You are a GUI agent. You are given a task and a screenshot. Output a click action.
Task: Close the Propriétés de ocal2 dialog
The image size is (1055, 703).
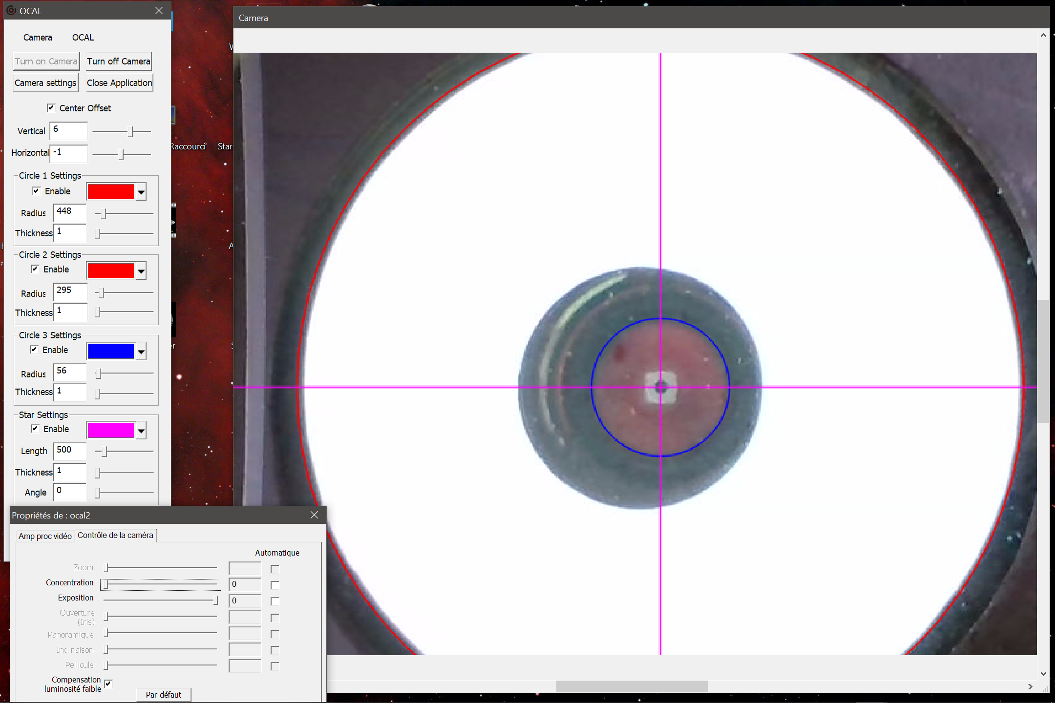tap(314, 515)
